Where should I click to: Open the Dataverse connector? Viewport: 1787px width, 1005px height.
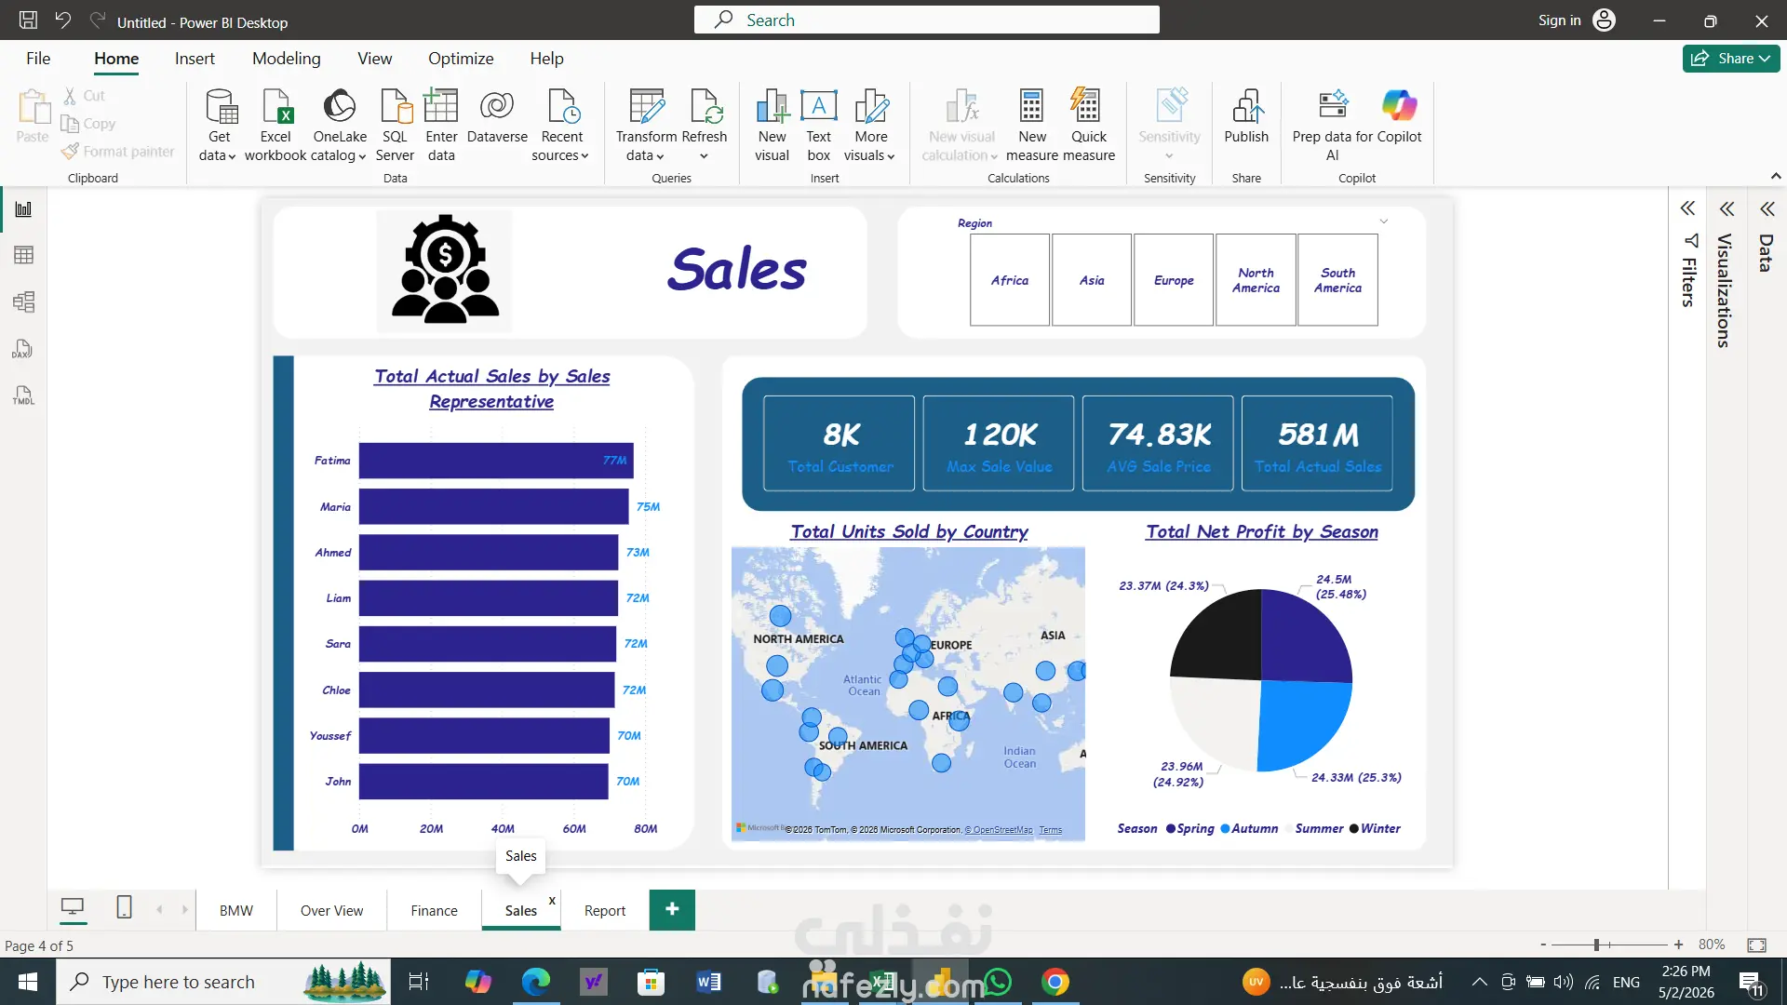pos(497,117)
